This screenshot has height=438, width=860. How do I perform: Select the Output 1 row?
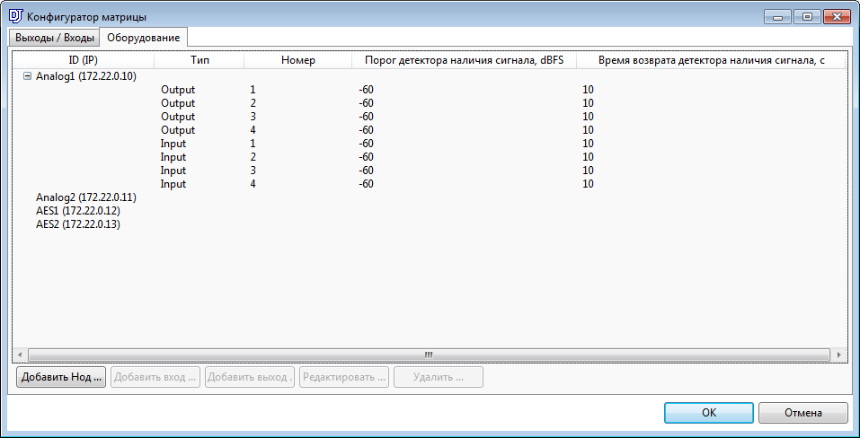point(178,90)
